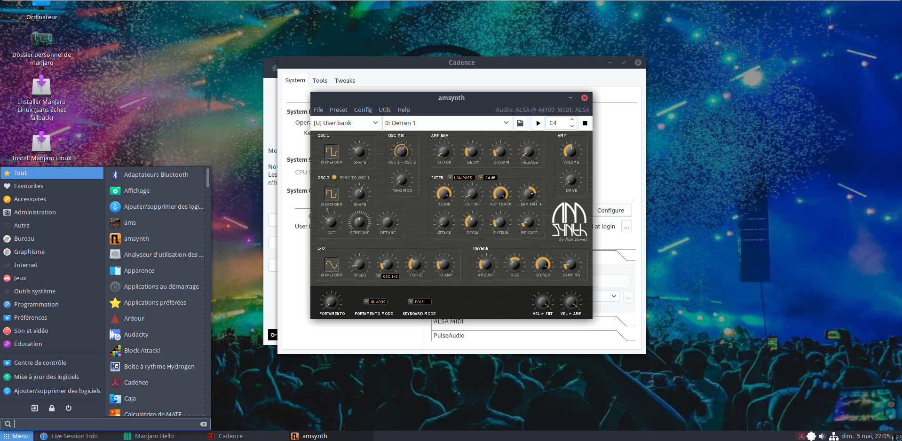This screenshot has height=441, width=902.
Task: Switch to the System tab in Cadence
Action: click(295, 80)
